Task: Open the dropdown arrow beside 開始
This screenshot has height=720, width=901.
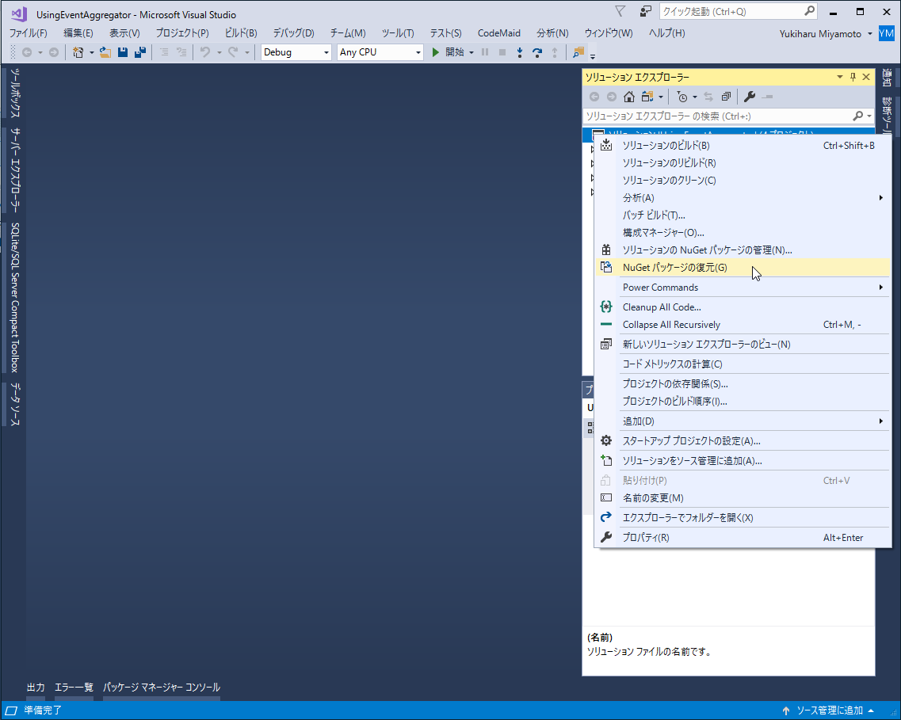Action: click(x=471, y=52)
